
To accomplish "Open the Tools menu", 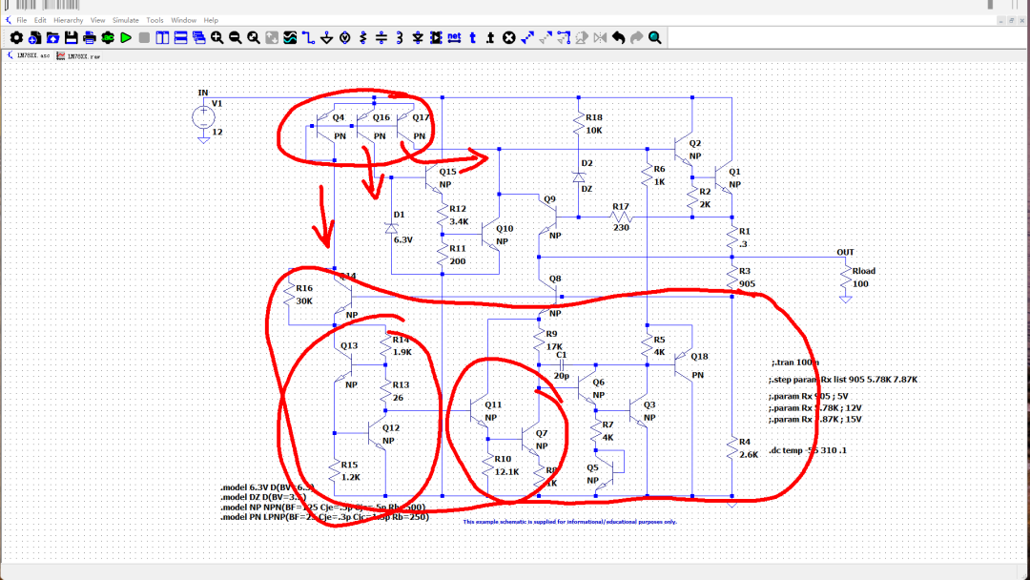I will click(154, 20).
